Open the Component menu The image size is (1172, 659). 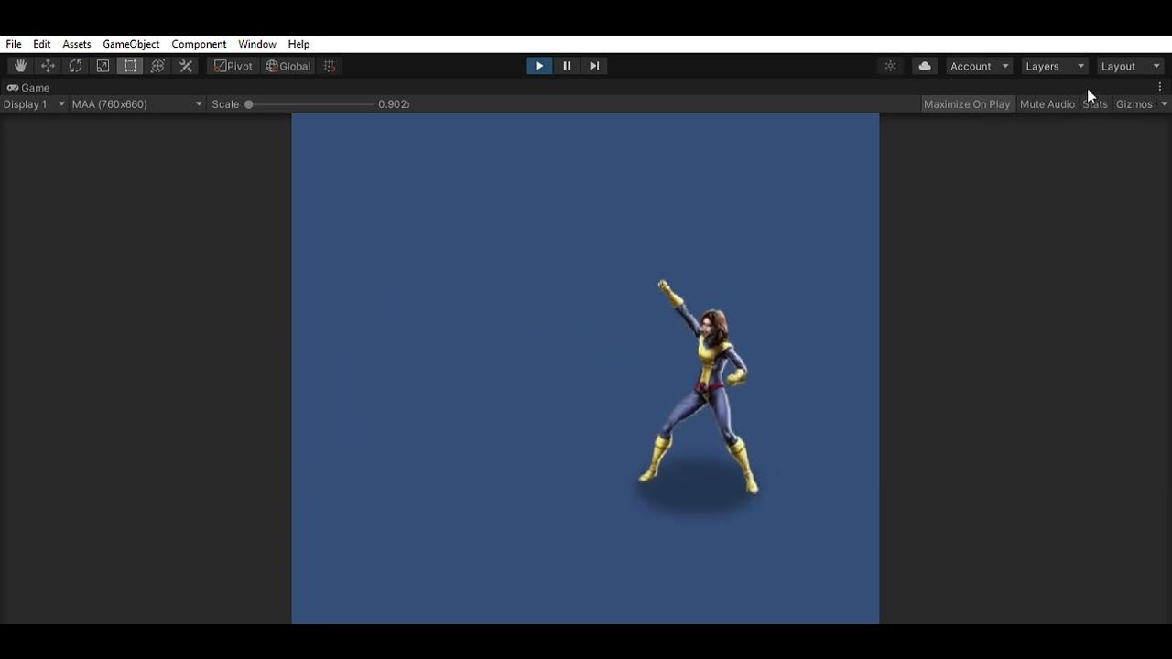click(x=199, y=44)
